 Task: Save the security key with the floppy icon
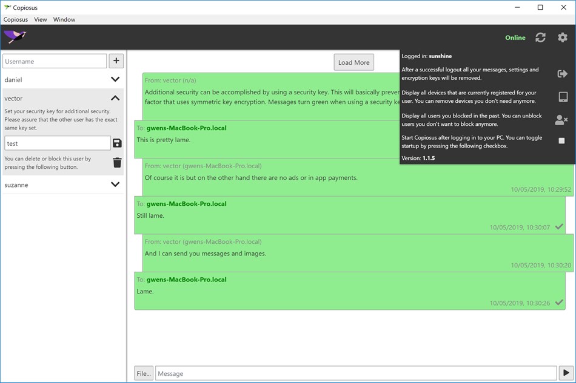116,143
